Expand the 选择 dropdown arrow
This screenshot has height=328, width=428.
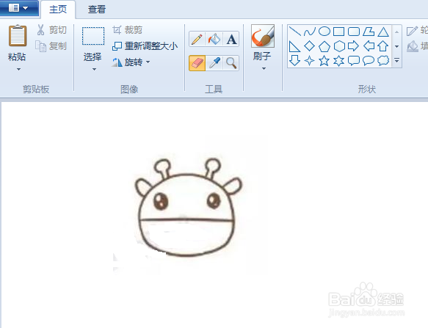click(x=94, y=69)
